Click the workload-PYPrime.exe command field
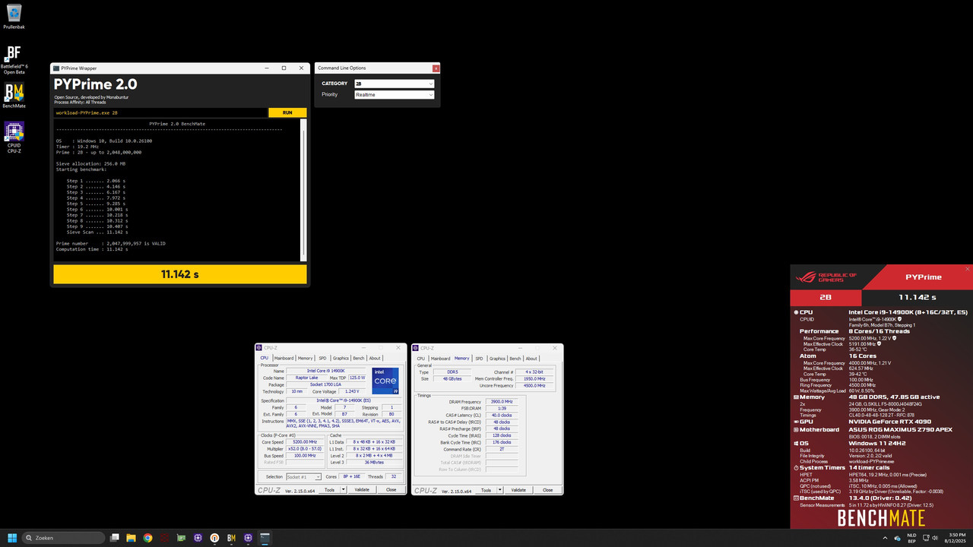The height and width of the screenshot is (547, 973). pos(160,112)
